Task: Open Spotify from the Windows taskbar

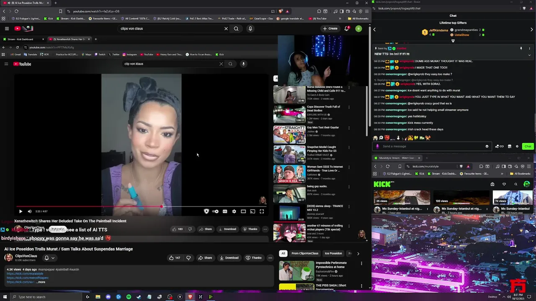Action: pyautogui.click(x=129, y=297)
